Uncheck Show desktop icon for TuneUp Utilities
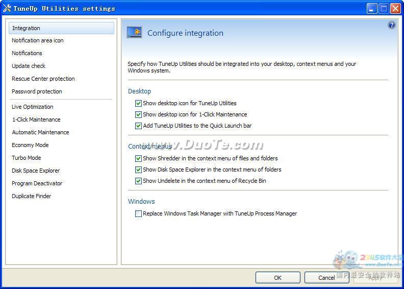Screen dimensions: 404x289 tap(138, 103)
